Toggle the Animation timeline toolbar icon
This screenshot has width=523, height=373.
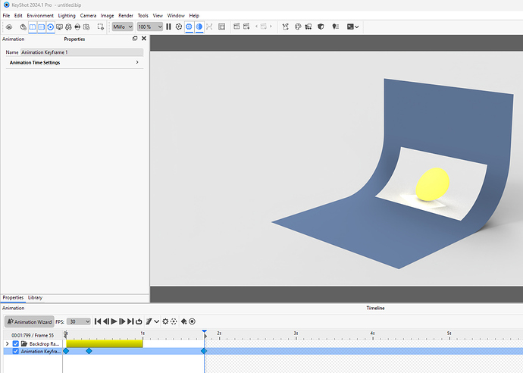pyautogui.click(x=50, y=27)
